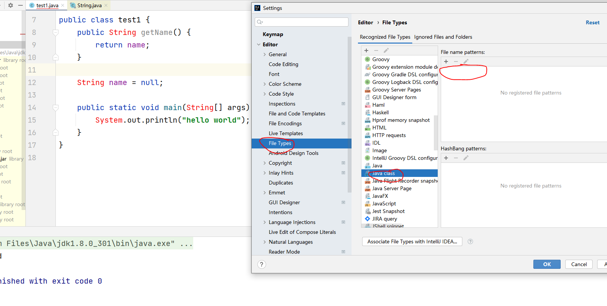This screenshot has width=607, height=306.
Task: Open the editor settings gear icon
Action: pyautogui.click(x=11, y=5)
